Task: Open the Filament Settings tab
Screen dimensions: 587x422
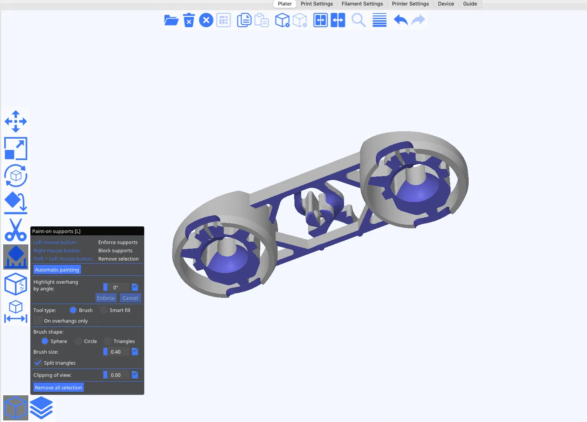Action: pyautogui.click(x=362, y=4)
